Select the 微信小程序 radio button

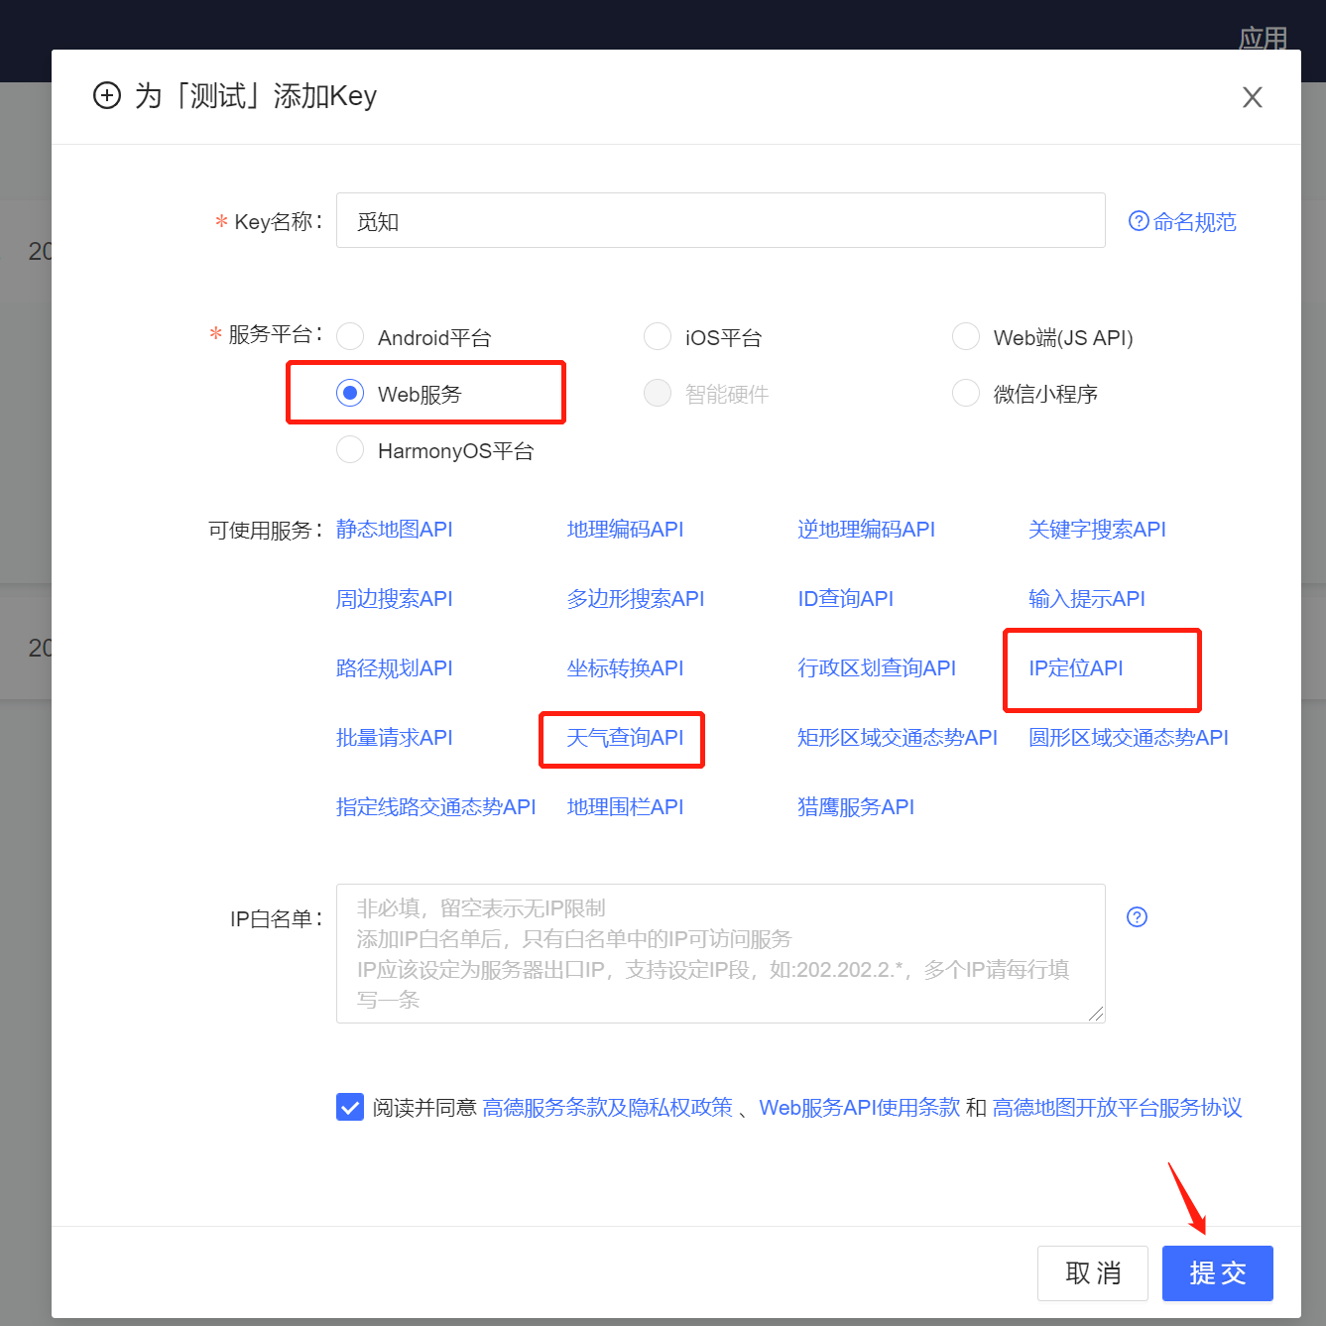point(966,394)
